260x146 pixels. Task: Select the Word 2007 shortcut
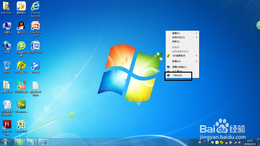pos(35,47)
